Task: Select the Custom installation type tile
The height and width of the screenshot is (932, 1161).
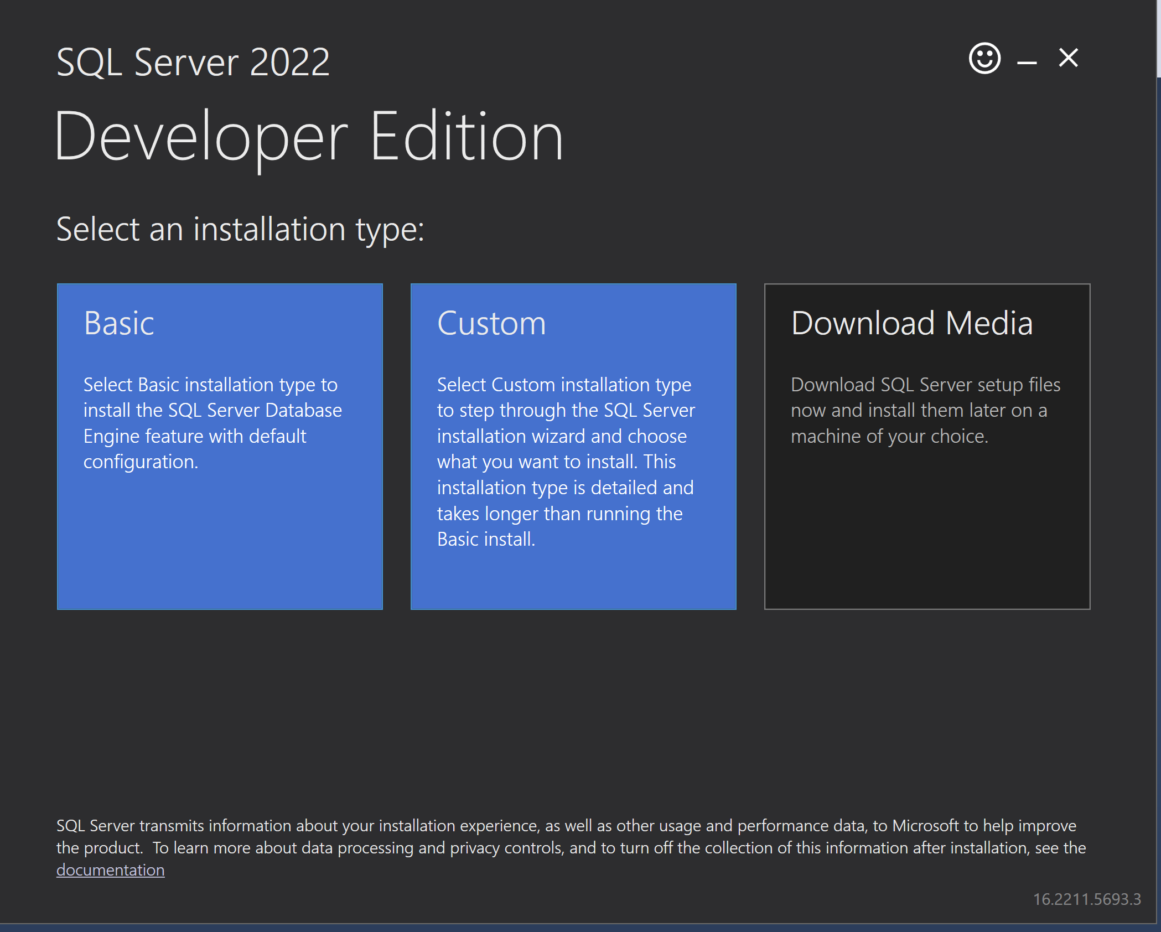Action: (x=573, y=447)
